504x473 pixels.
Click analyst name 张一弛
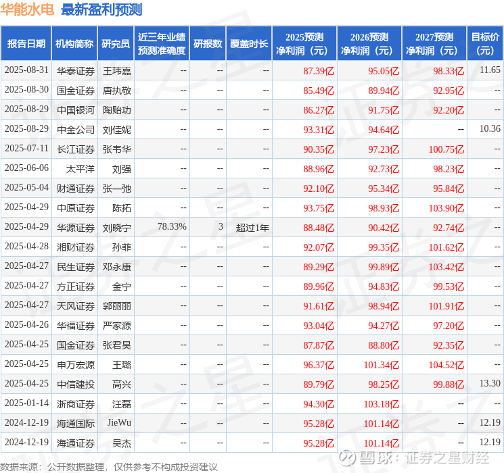(117, 189)
